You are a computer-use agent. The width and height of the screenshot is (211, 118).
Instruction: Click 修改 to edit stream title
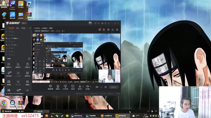(x=51, y=28)
